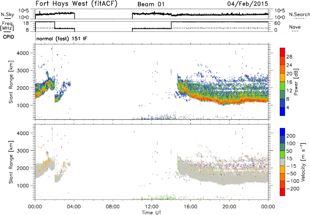This screenshot has height=215, width=310.
Task: Select the '60' Nave axis tick
Action: pos(277,23)
